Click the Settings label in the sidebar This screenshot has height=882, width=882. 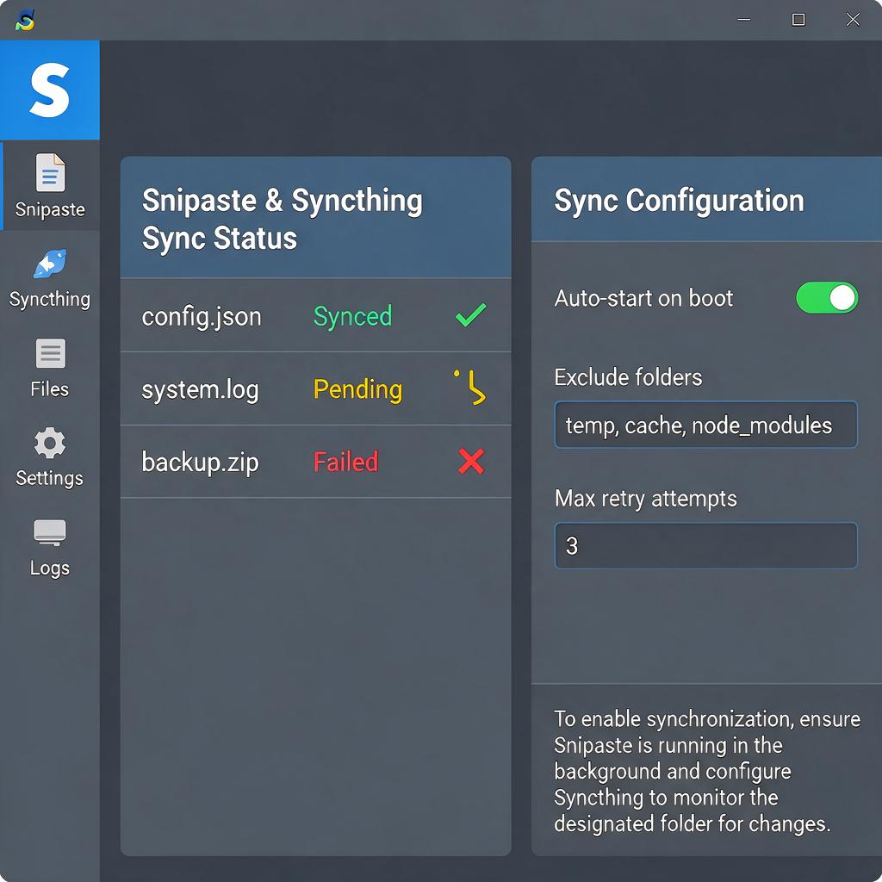pyautogui.click(x=50, y=479)
